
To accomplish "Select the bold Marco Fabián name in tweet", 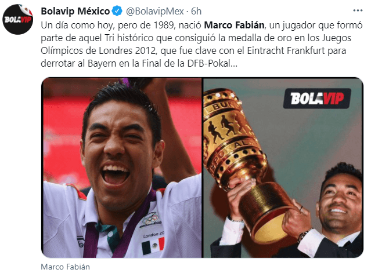I will (x=234, y=25).
